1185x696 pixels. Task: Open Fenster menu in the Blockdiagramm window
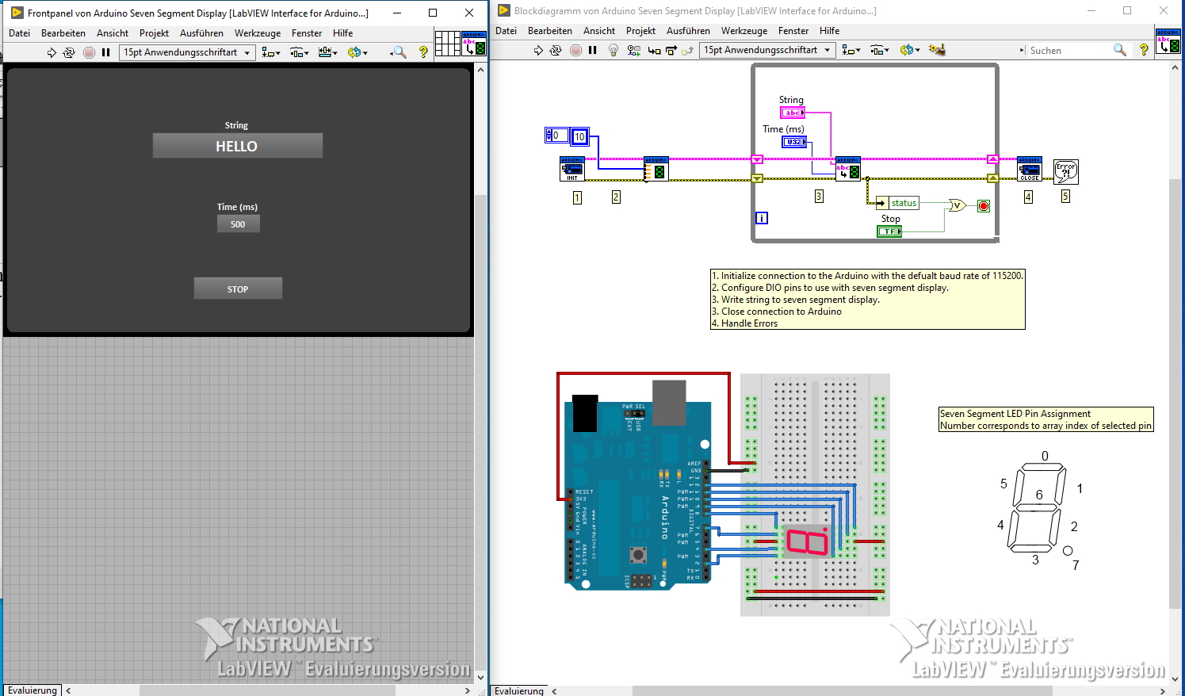coord(793,31)
